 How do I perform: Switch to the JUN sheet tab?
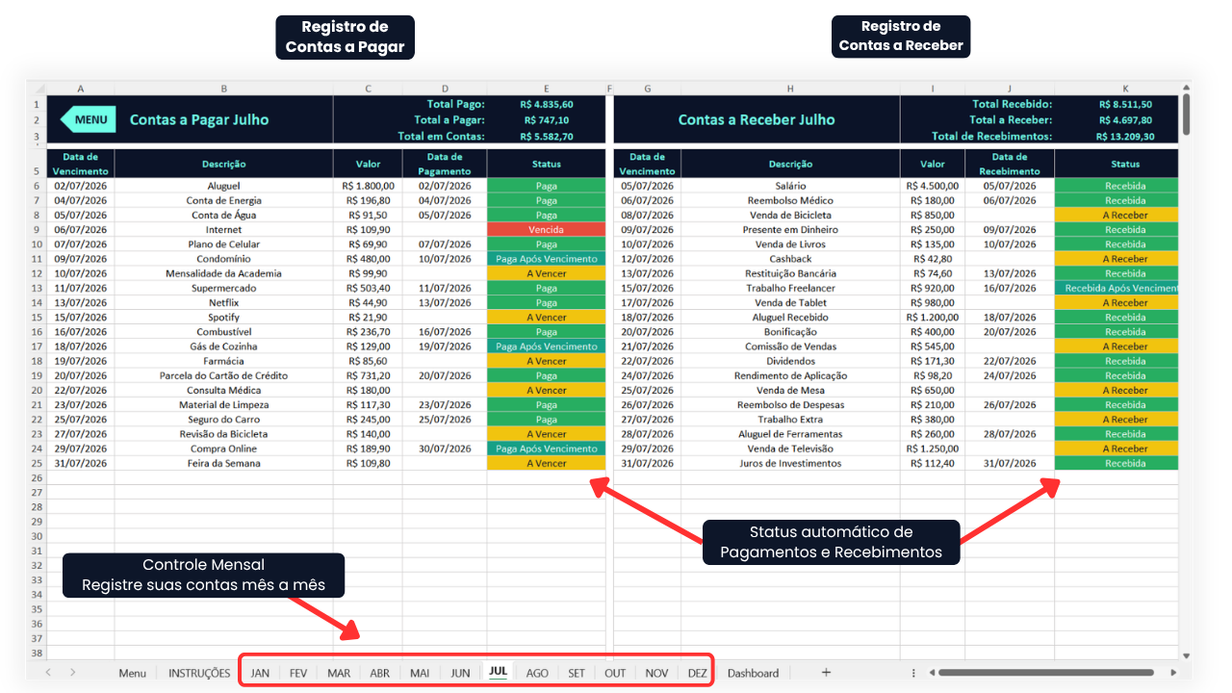coord(460,673)
